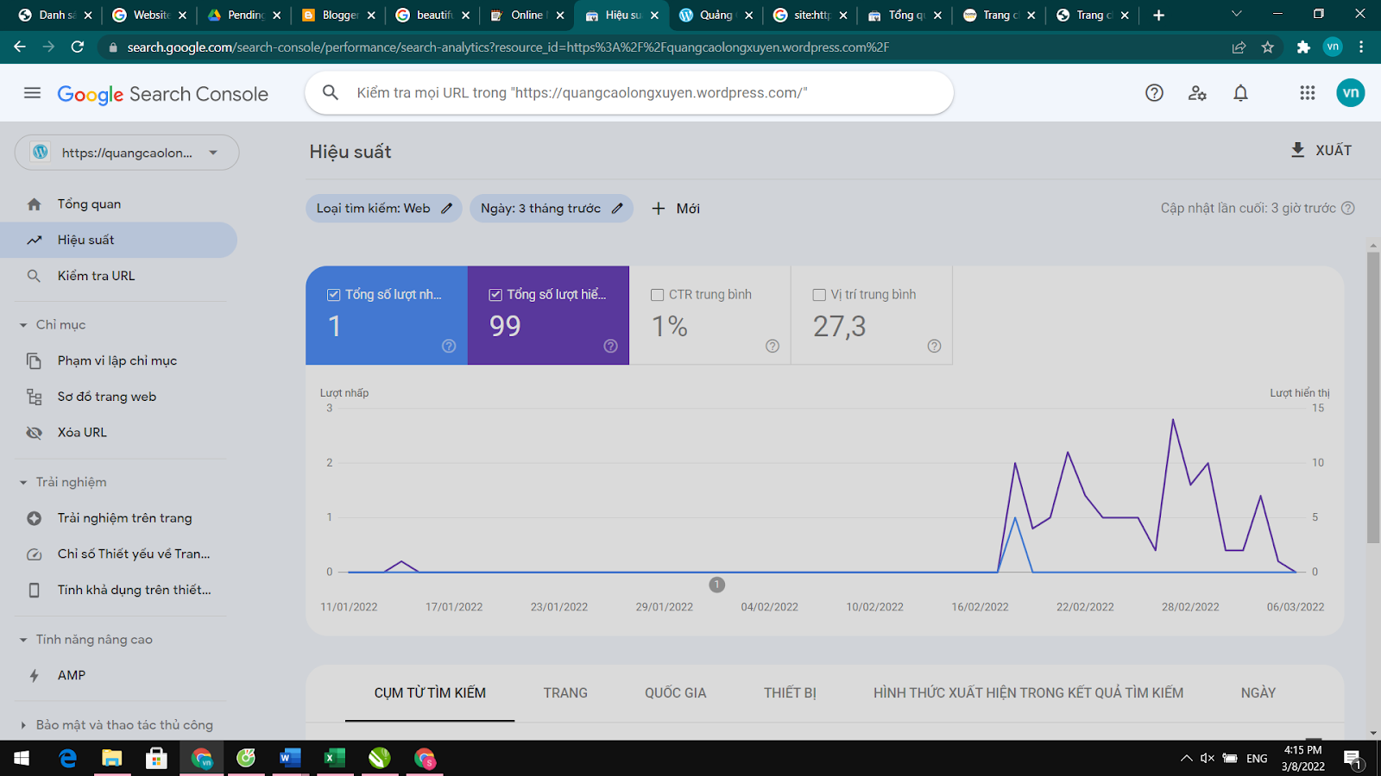Open the notifications bell
The height and width of the screenshot is (776, 1381).
(1240, 93)
